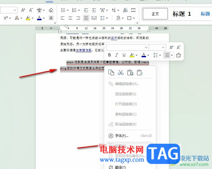
Task: Open the 巫术 hyperlink
Action: coord(114,38)
